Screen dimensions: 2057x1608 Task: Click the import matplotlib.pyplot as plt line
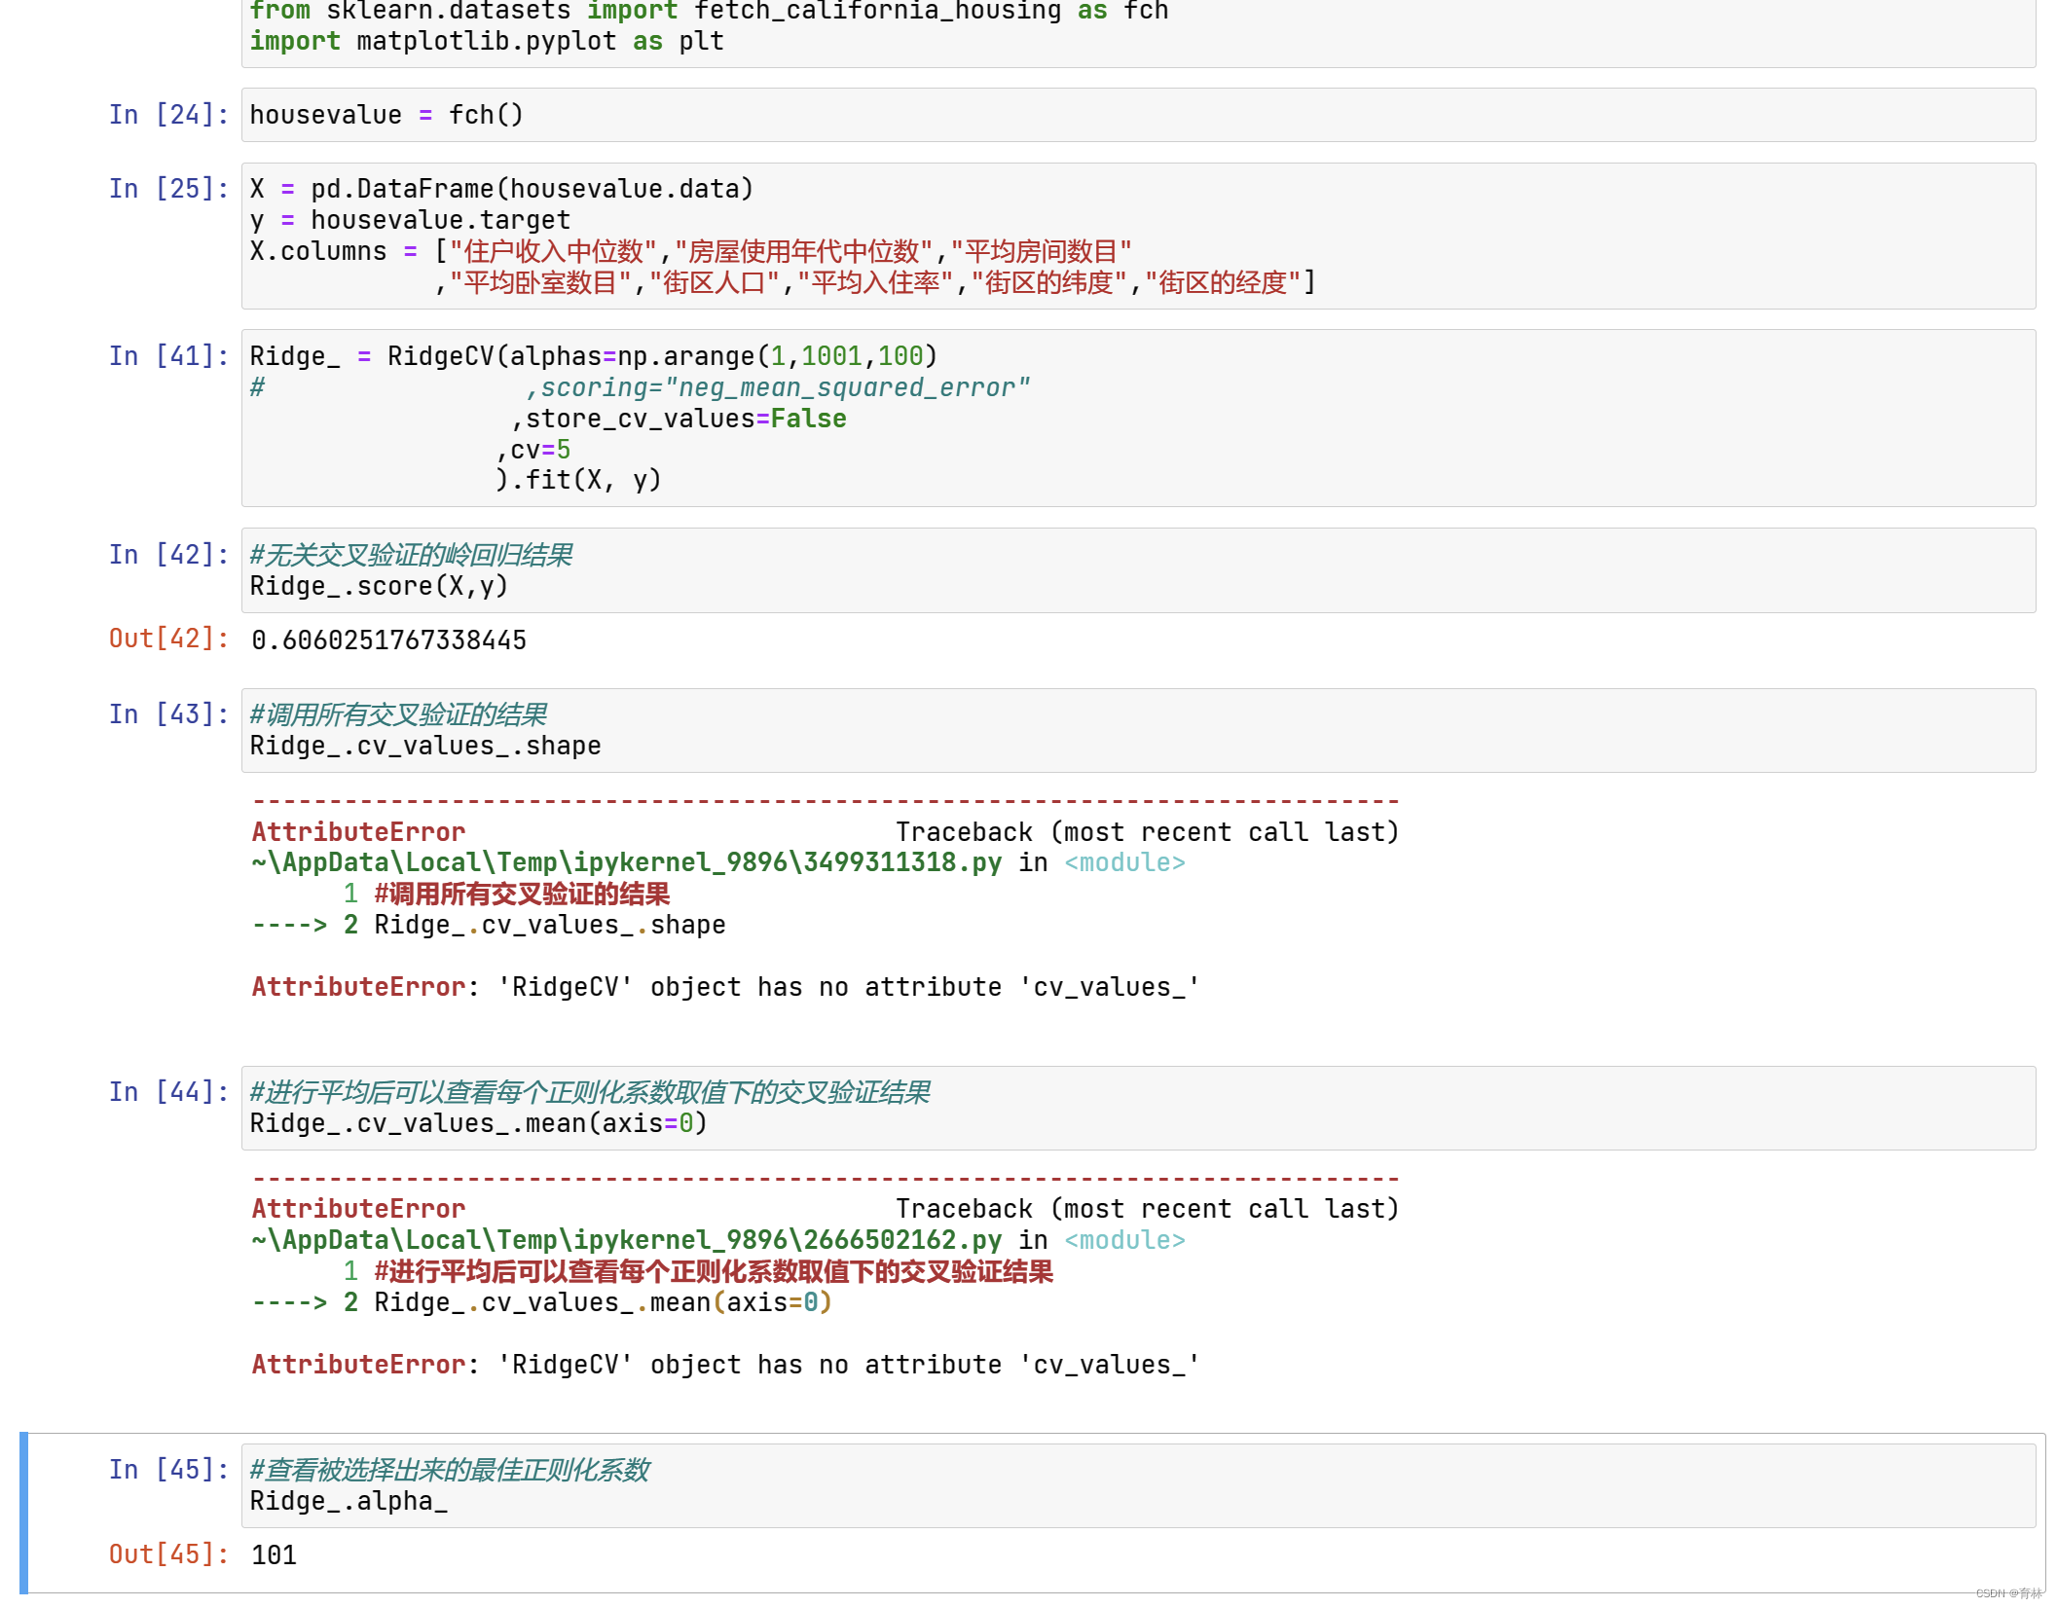(487, 41)
